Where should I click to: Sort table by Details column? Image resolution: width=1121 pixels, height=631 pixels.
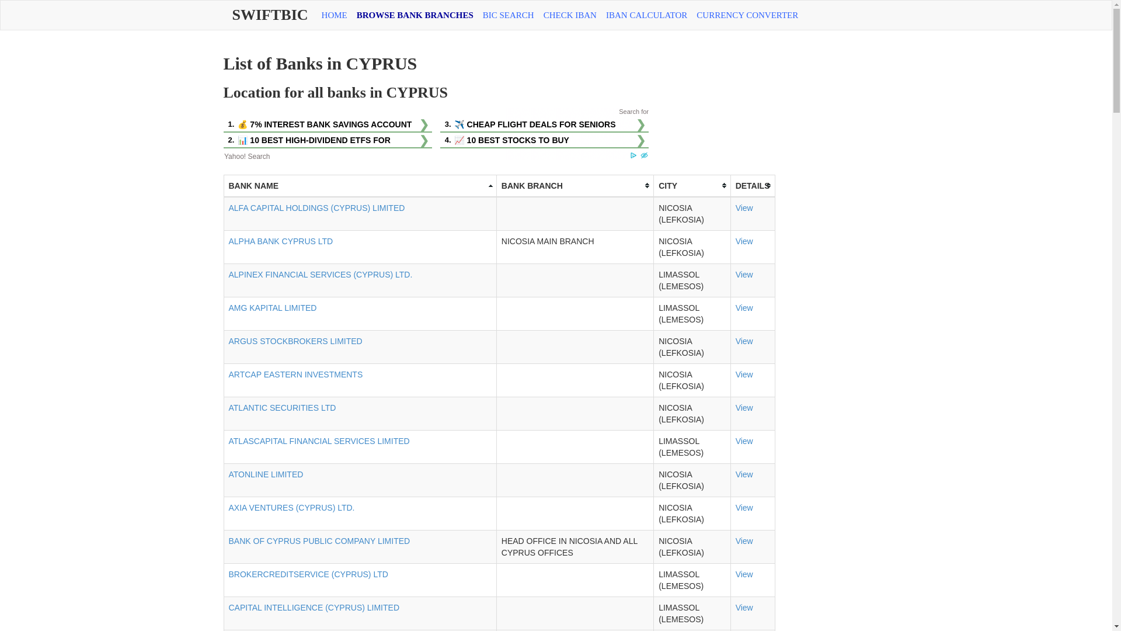tap(752, 186)
